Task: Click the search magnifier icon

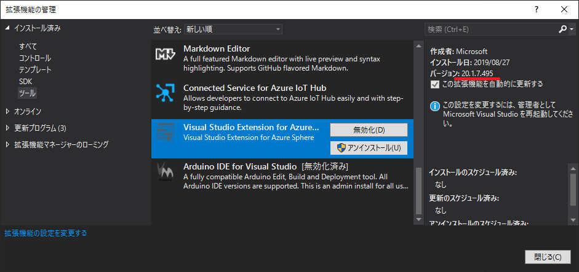Action: (x=562, y=29)
